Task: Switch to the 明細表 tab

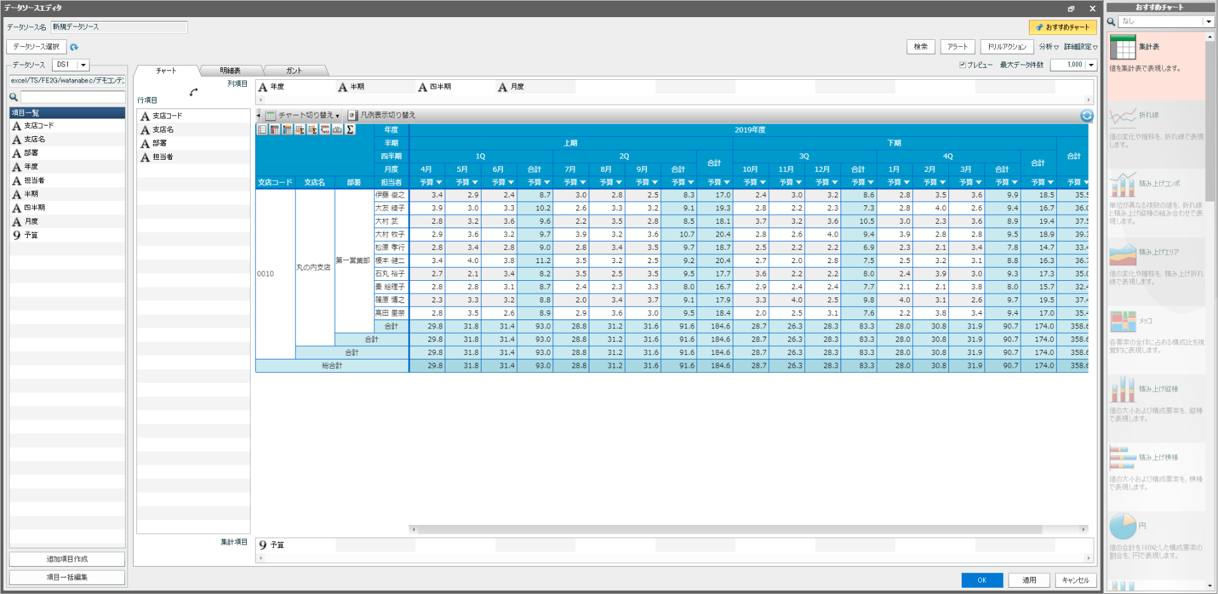Action: pos(232,70)
